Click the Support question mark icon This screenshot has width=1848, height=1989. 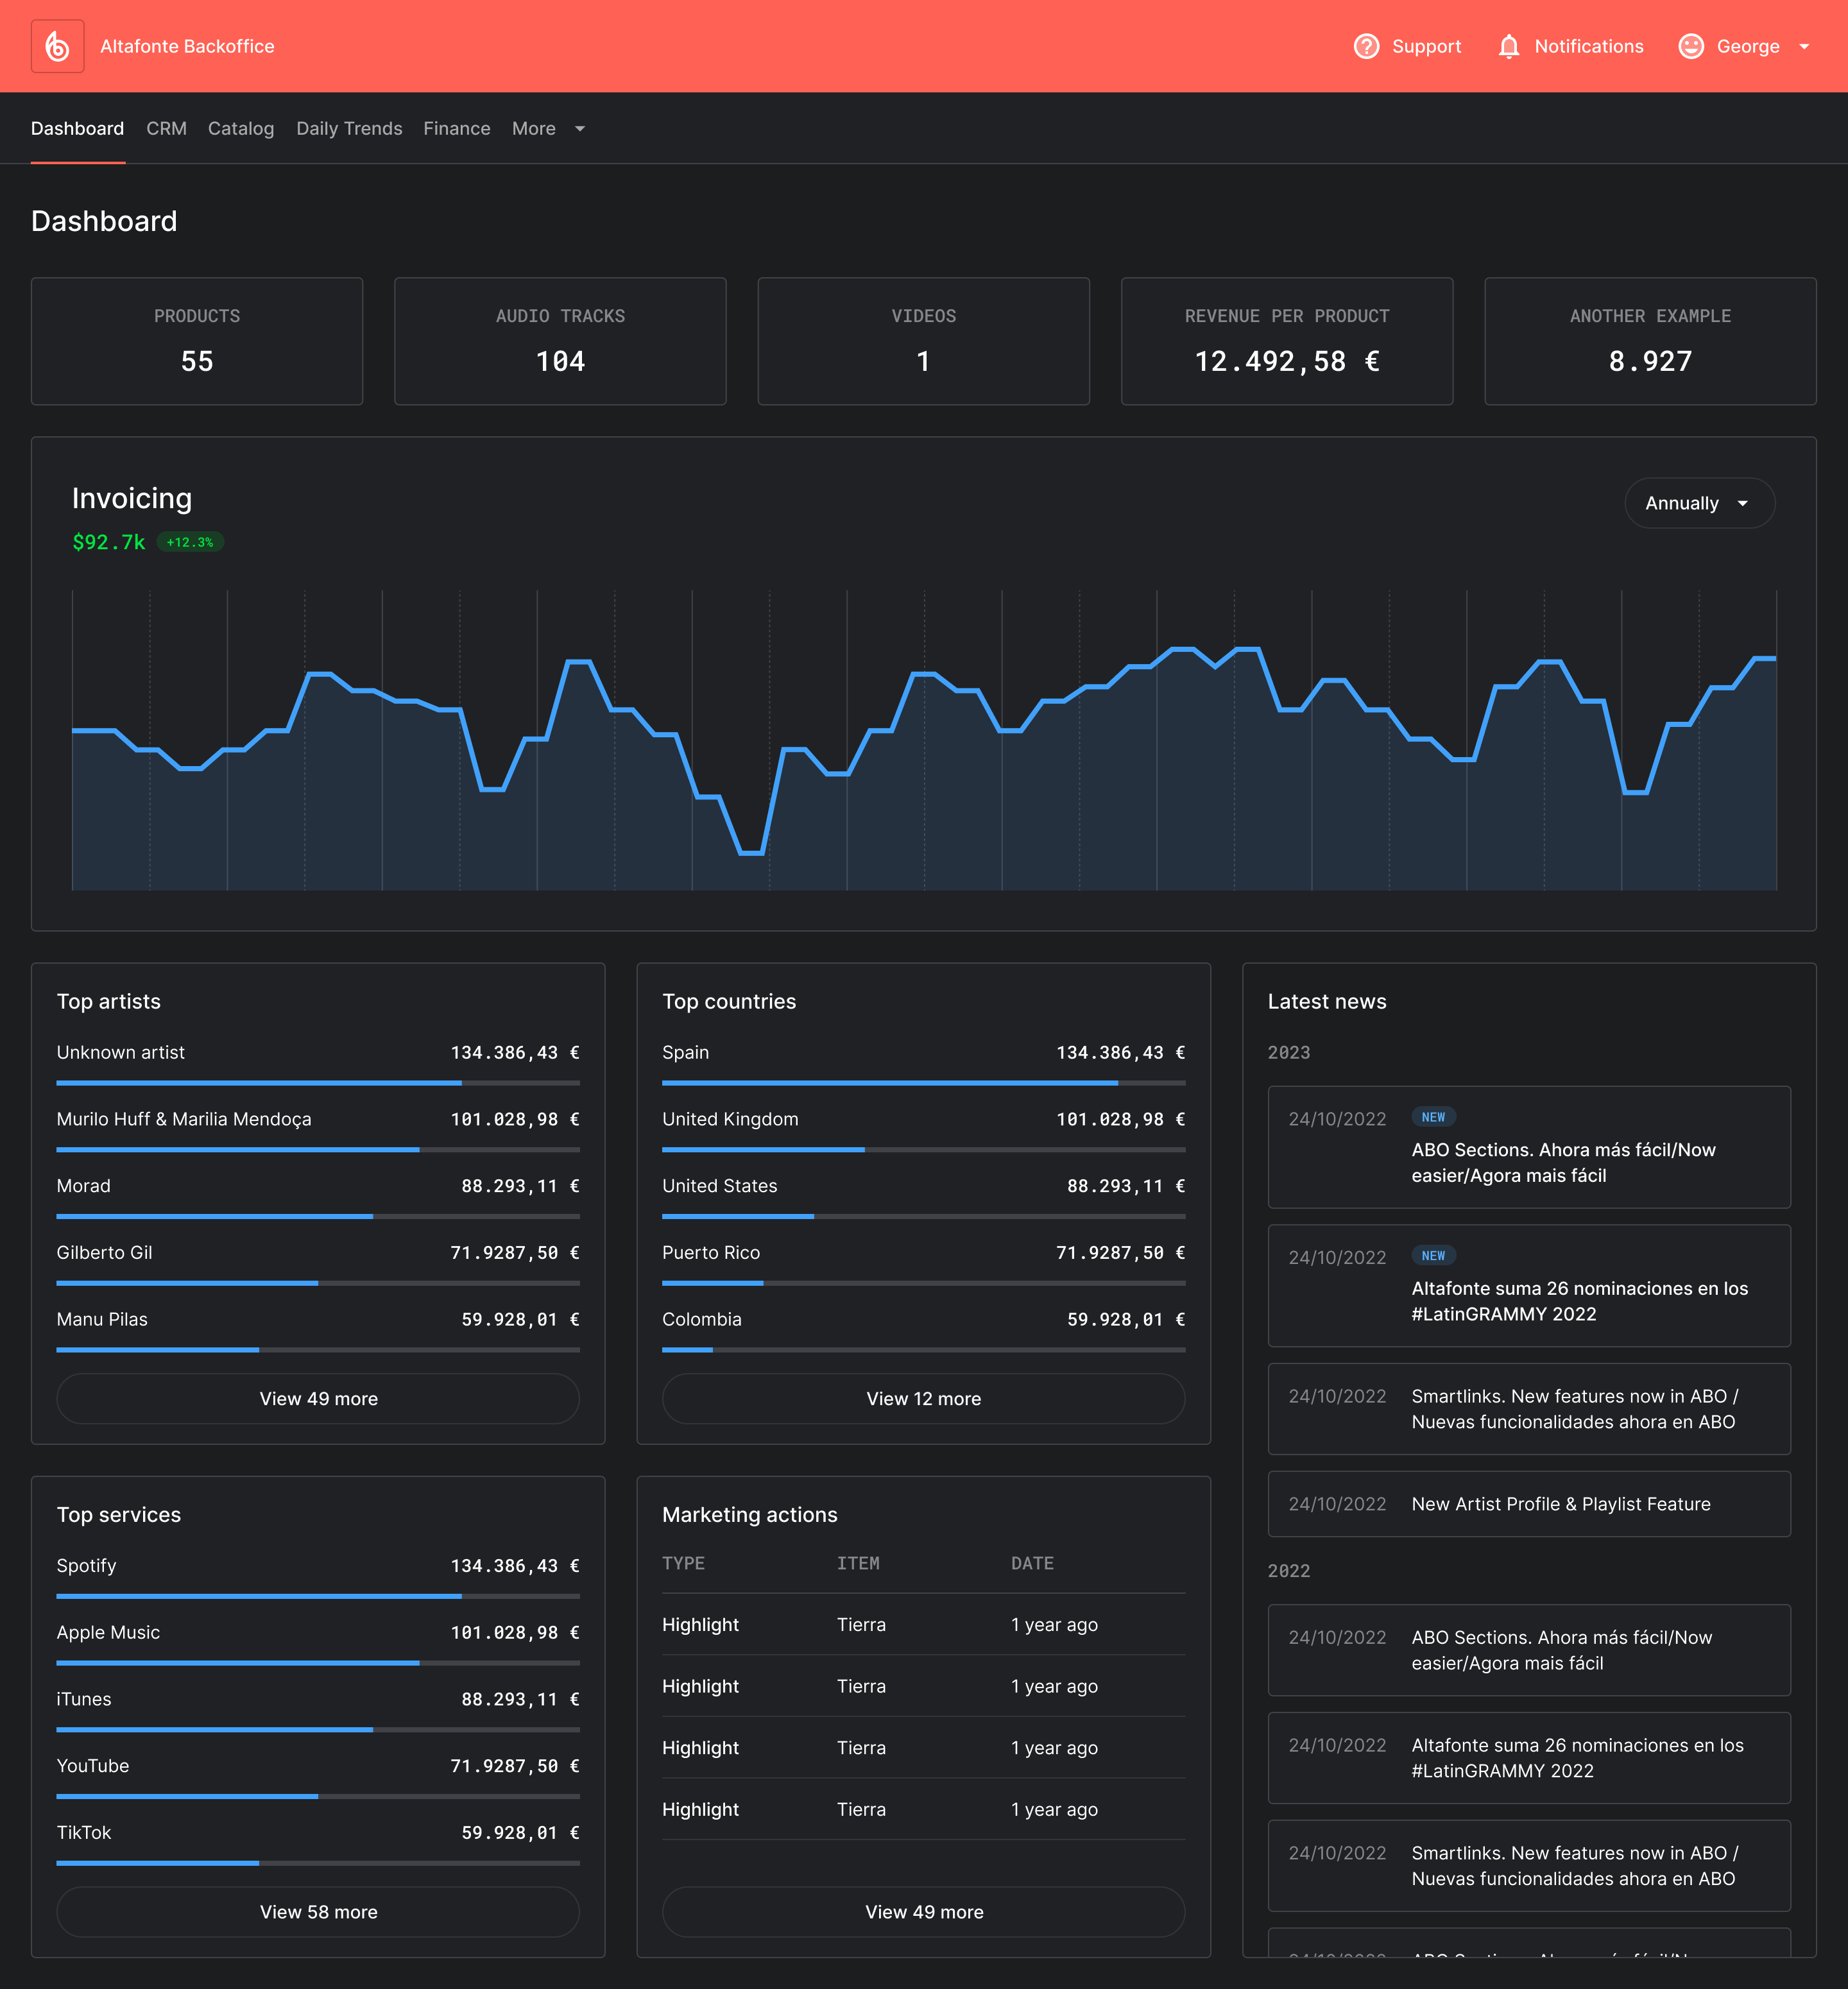(x=1366, y=46)
